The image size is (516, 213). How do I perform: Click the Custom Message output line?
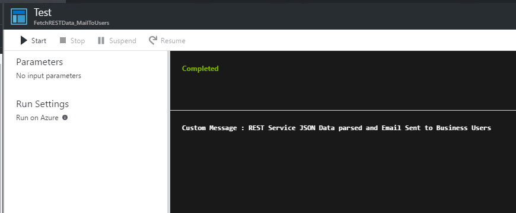[x=336, y=128]
